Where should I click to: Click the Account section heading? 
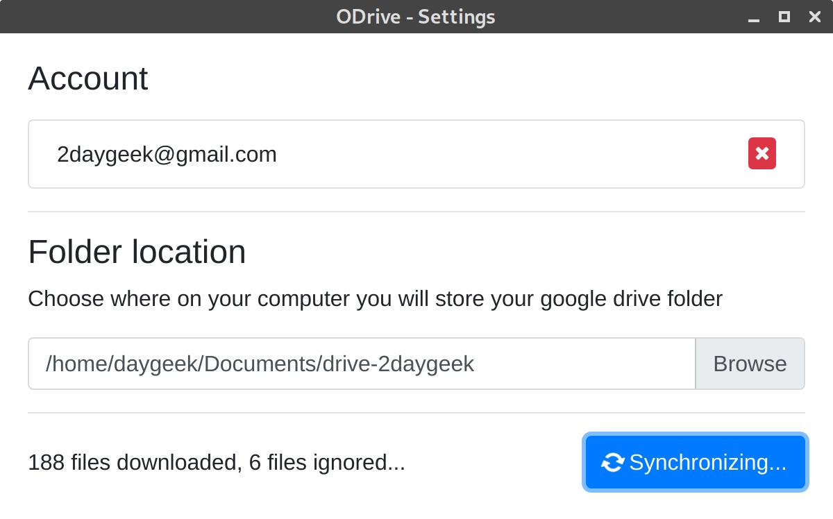point(87,78)
